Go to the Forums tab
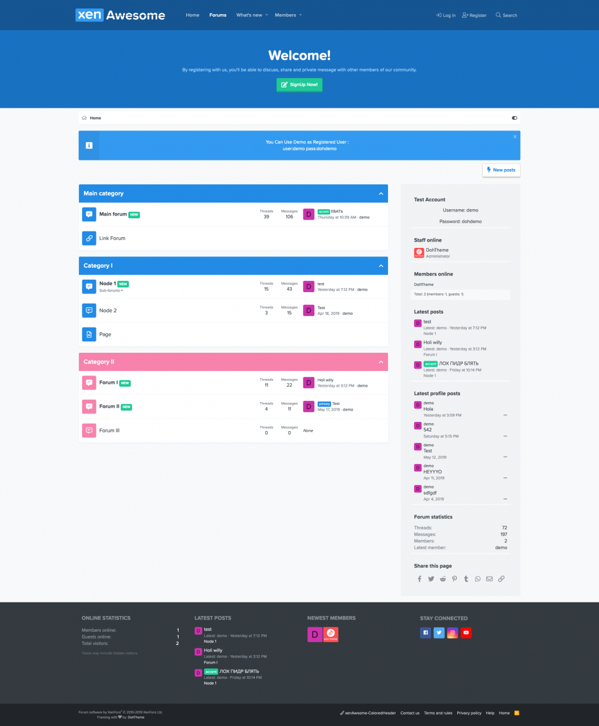 pos(218,15)
